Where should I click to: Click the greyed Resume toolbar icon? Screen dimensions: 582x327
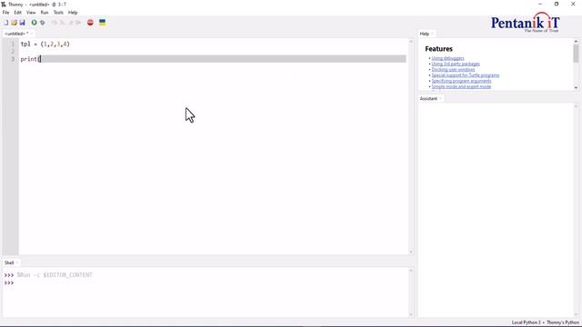[x=78, y=23]
